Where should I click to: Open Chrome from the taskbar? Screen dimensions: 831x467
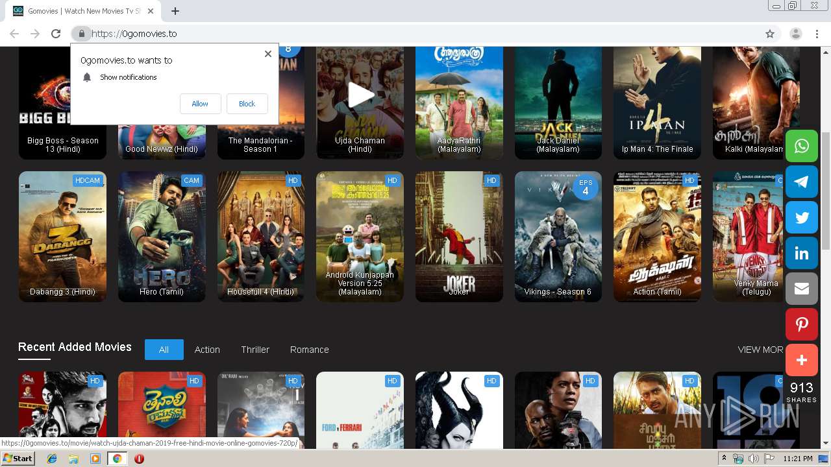(x=117, y=459)
